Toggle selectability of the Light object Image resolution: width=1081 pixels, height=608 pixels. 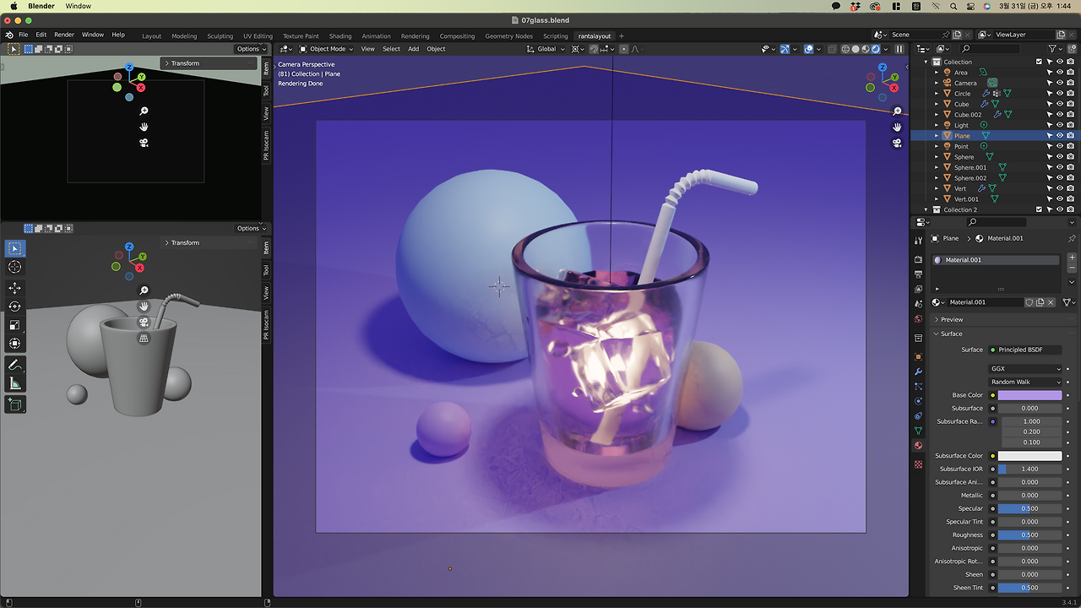tap(1050, 125)
